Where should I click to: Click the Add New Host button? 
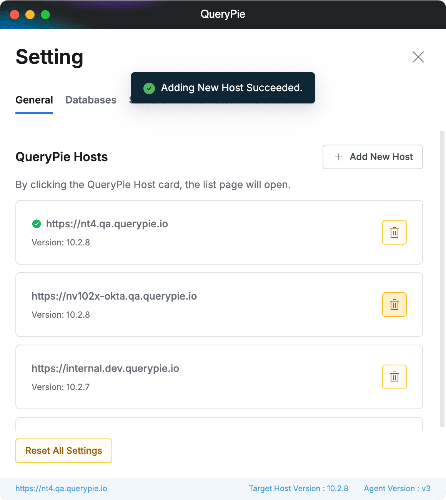372,157
